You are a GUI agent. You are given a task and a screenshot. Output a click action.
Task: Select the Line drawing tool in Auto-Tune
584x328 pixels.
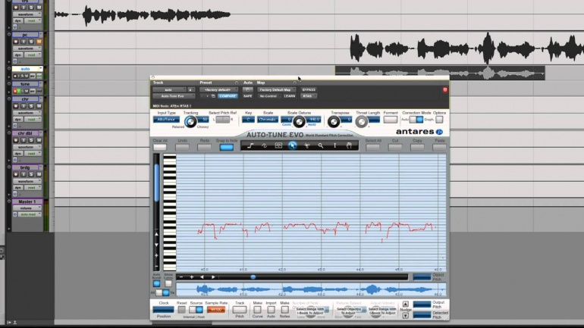(250, 145)
